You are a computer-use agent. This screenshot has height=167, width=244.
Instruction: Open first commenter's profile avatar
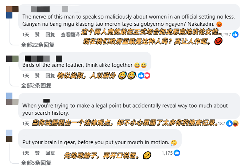[x=12, y=12]
